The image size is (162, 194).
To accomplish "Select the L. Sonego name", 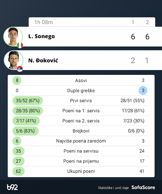I will 42,36.
